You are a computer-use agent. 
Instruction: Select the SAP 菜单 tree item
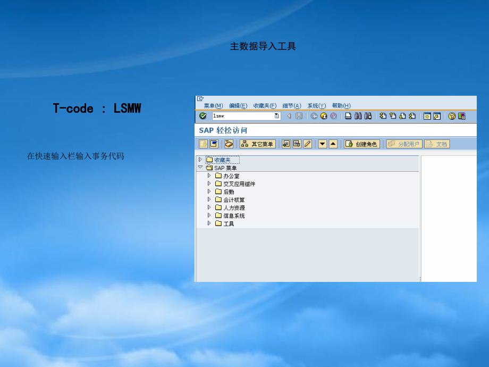[222, 168]
